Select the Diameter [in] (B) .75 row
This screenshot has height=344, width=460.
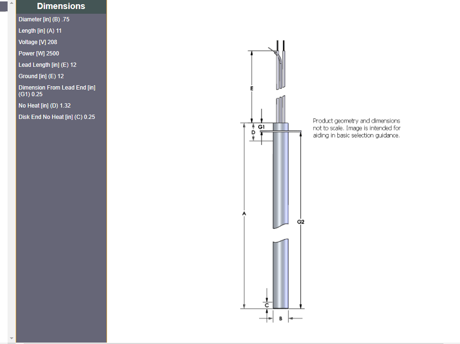(x=44, y=19)
